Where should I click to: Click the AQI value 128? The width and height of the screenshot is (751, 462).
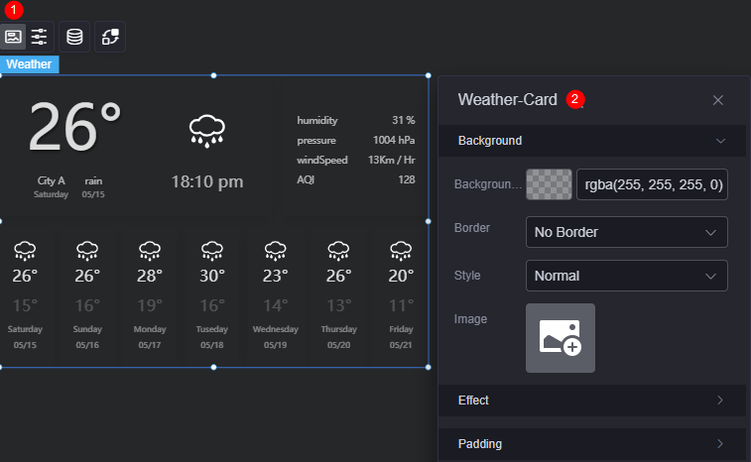pos(407,180)
